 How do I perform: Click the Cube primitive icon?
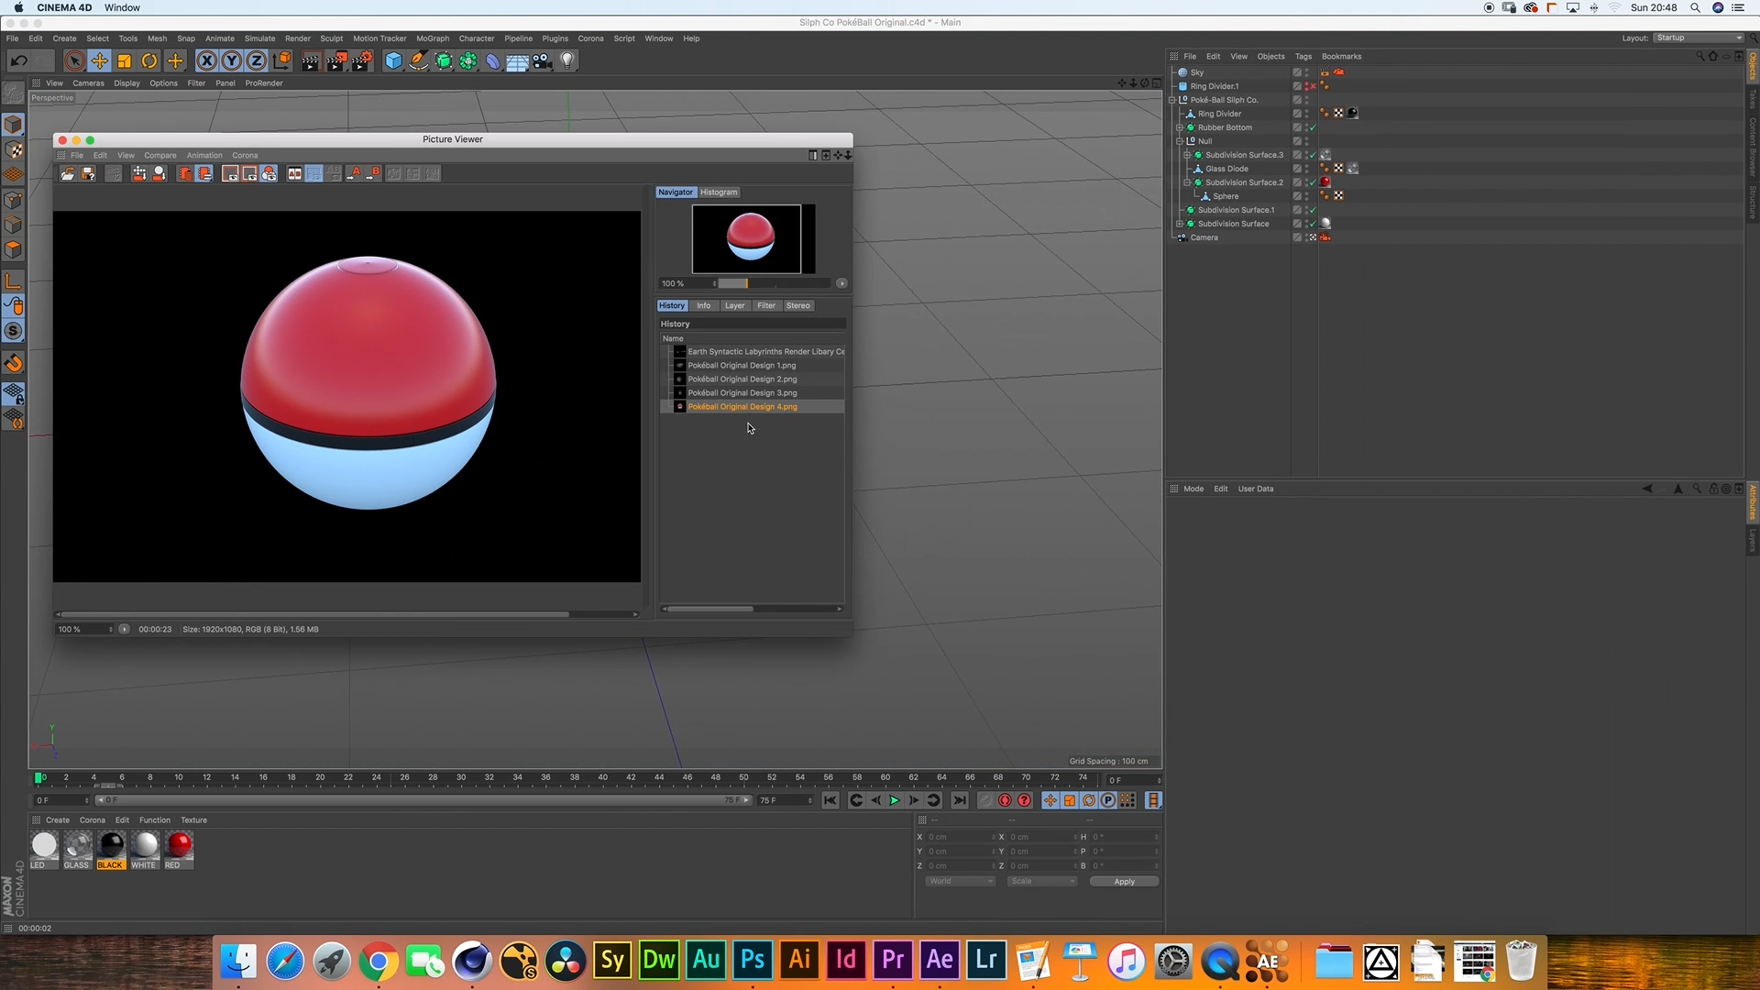(x=393, y=61)
